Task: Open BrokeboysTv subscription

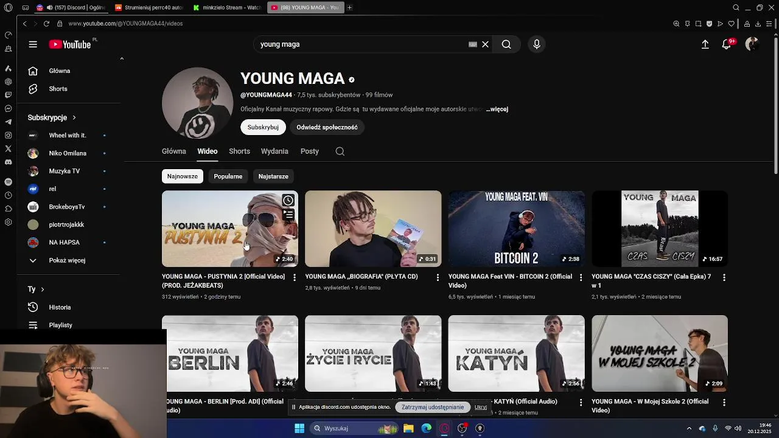Action: pos(67,207)
